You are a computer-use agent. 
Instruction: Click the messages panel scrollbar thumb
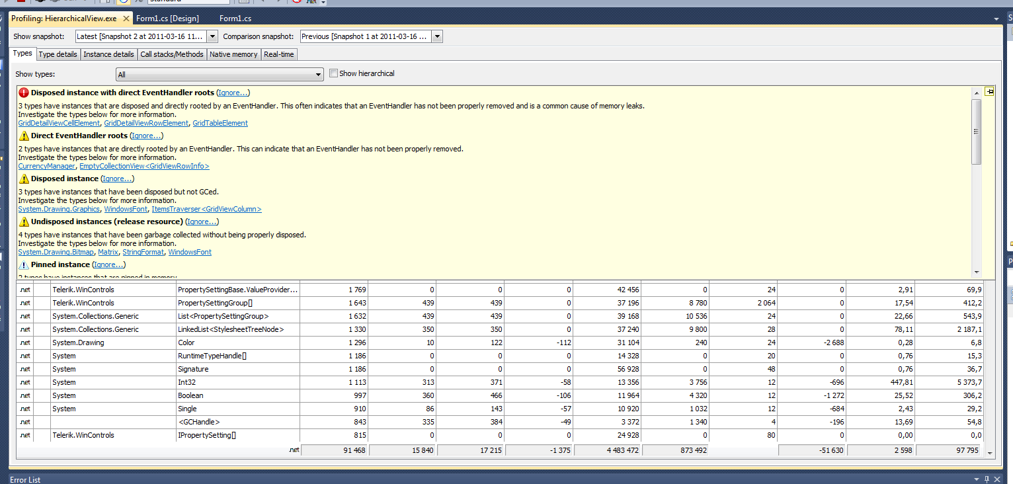coord(977,132)
